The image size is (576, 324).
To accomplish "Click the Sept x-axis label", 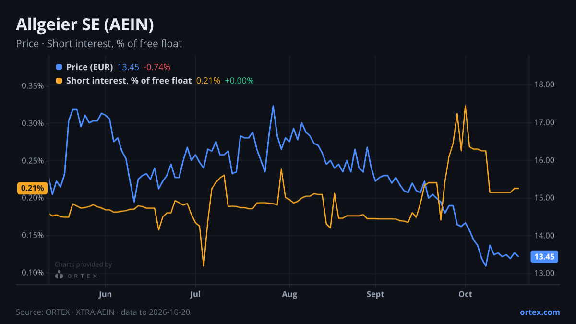I will (375, 294).
